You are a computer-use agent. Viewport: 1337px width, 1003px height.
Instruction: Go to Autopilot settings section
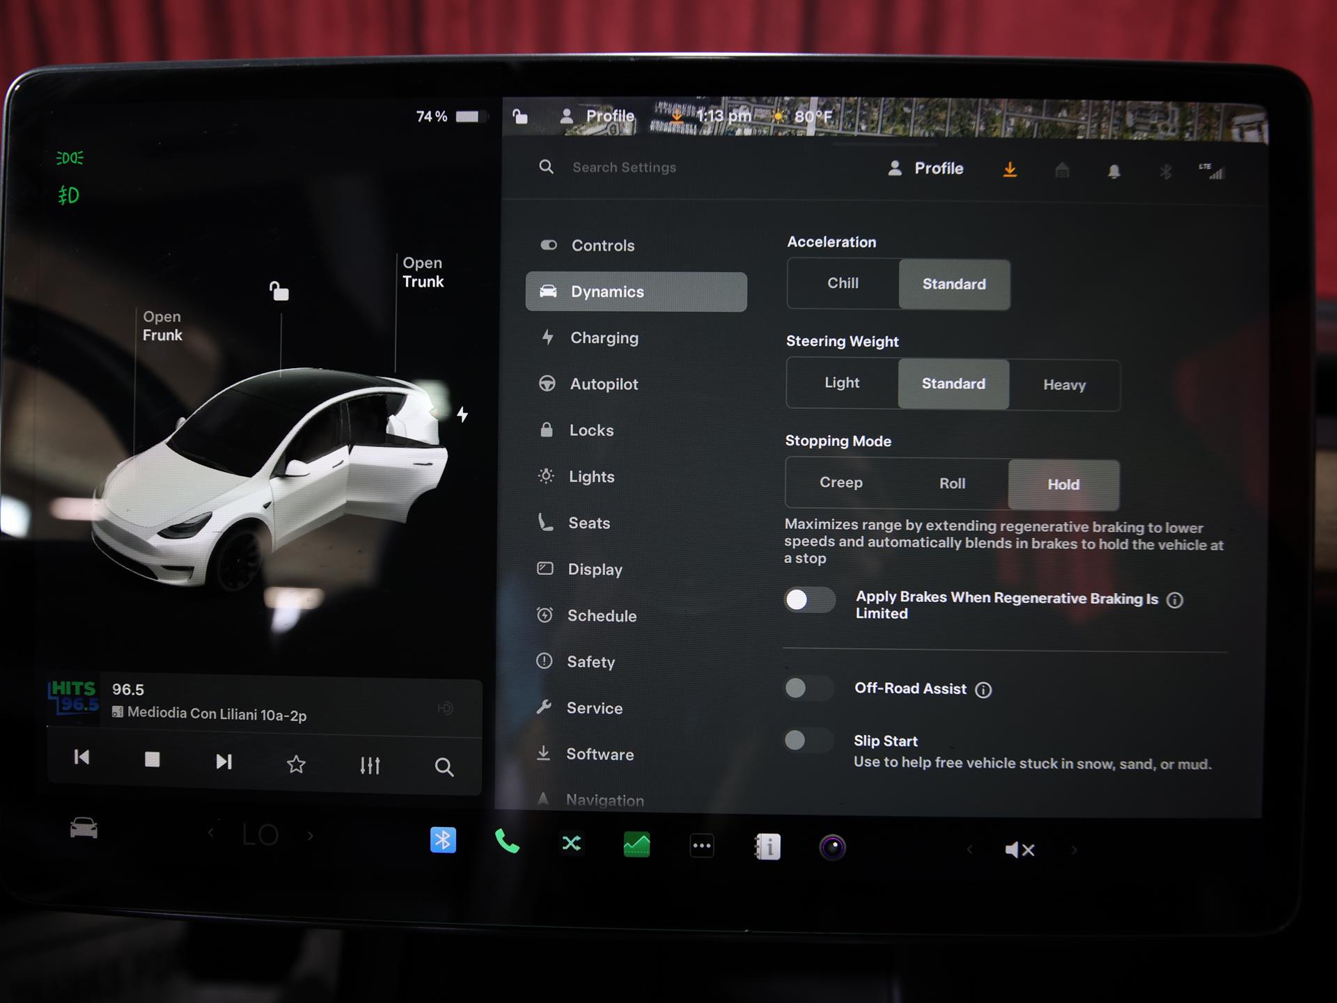pyautogui.click(x=603, y=384)
